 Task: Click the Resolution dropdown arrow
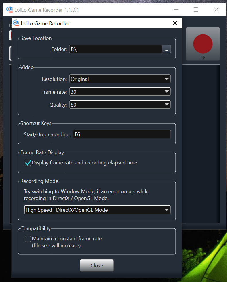(167, 79)
